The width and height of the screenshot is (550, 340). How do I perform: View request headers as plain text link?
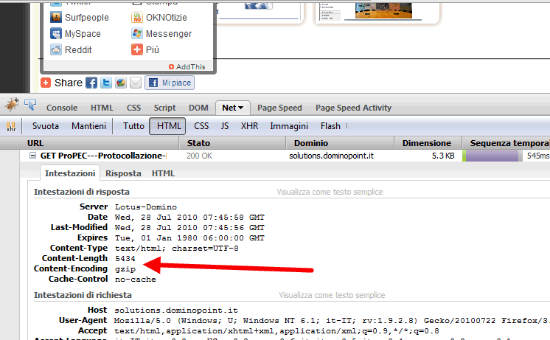[332, 295]
